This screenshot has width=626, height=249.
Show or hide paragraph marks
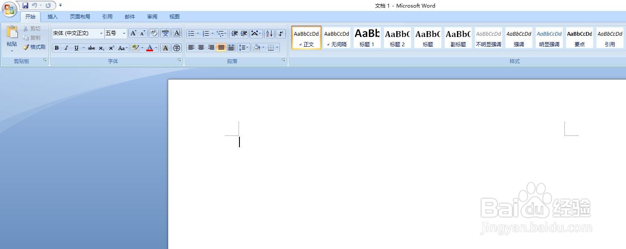[281, 33]
